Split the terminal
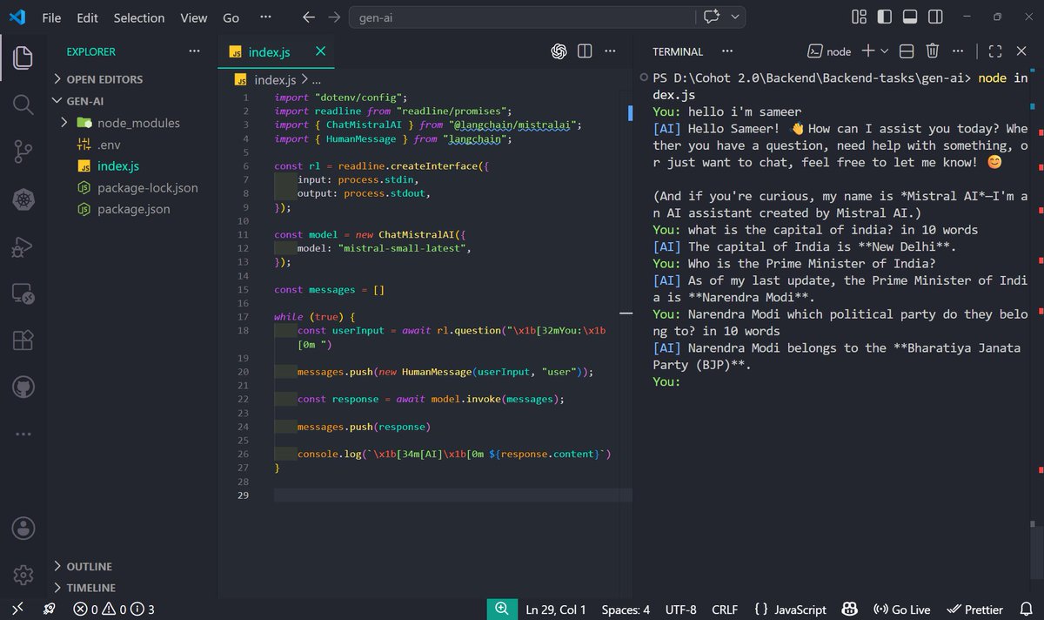Viewport: 1044px width, 620px height. click(x=907, y=51)
